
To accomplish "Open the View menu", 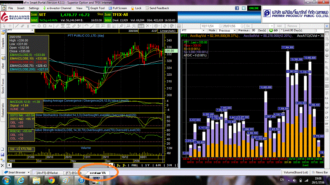I will click(x=79, y=8).
